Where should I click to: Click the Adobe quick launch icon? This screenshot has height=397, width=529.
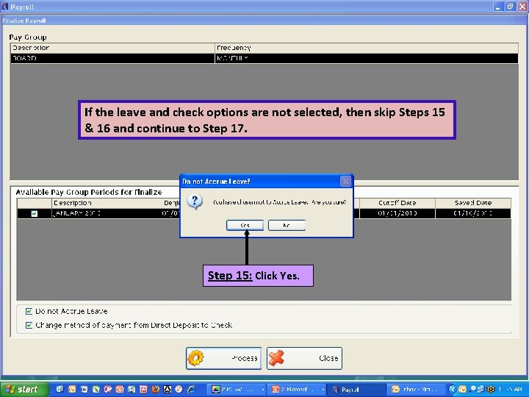167,390
